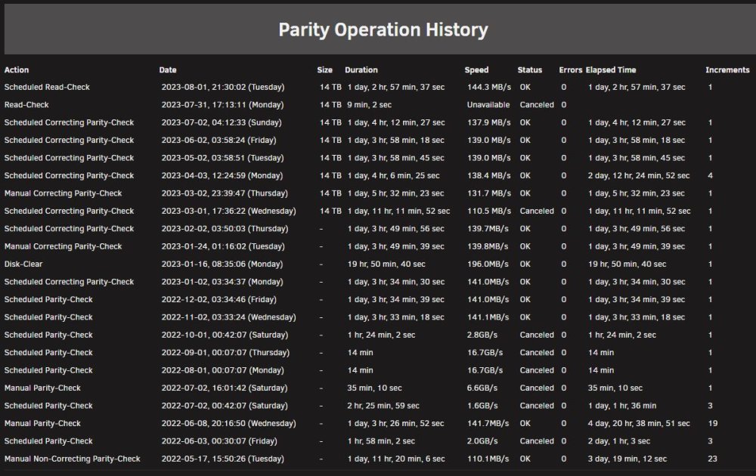Click the Errors column header

pyautogui.click(x=570, y=70)
